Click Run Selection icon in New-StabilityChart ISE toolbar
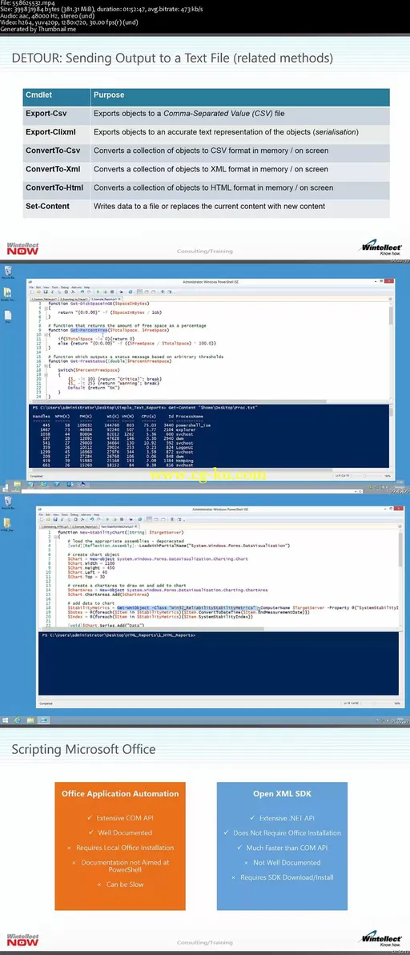410x955 pixels. point(115,519)
